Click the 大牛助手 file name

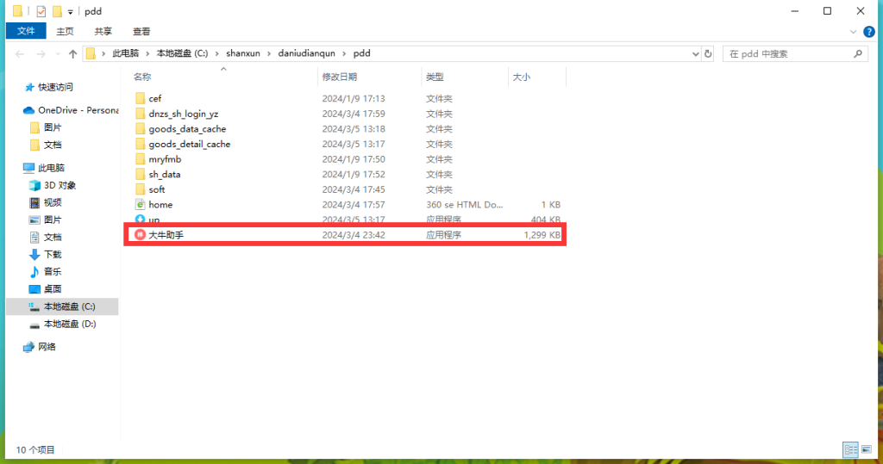pyautogui.click(x=166, y=235)
